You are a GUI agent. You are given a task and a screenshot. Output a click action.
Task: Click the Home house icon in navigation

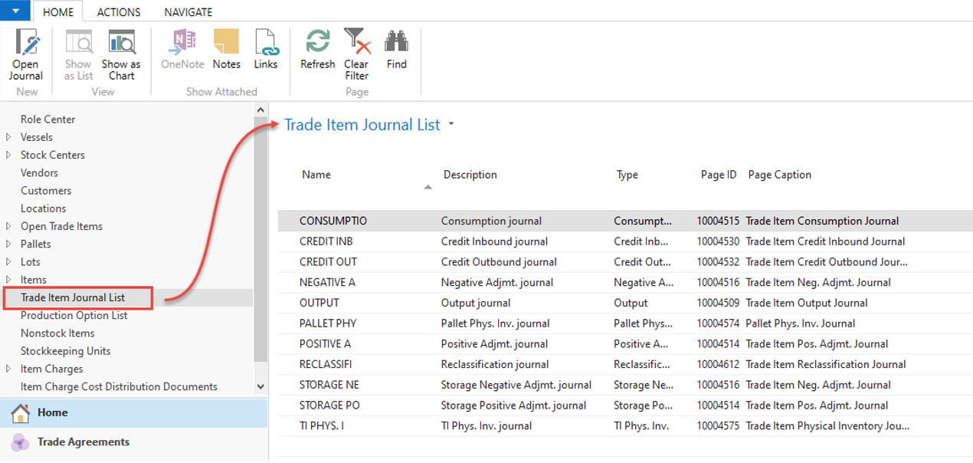click(21, 413)
